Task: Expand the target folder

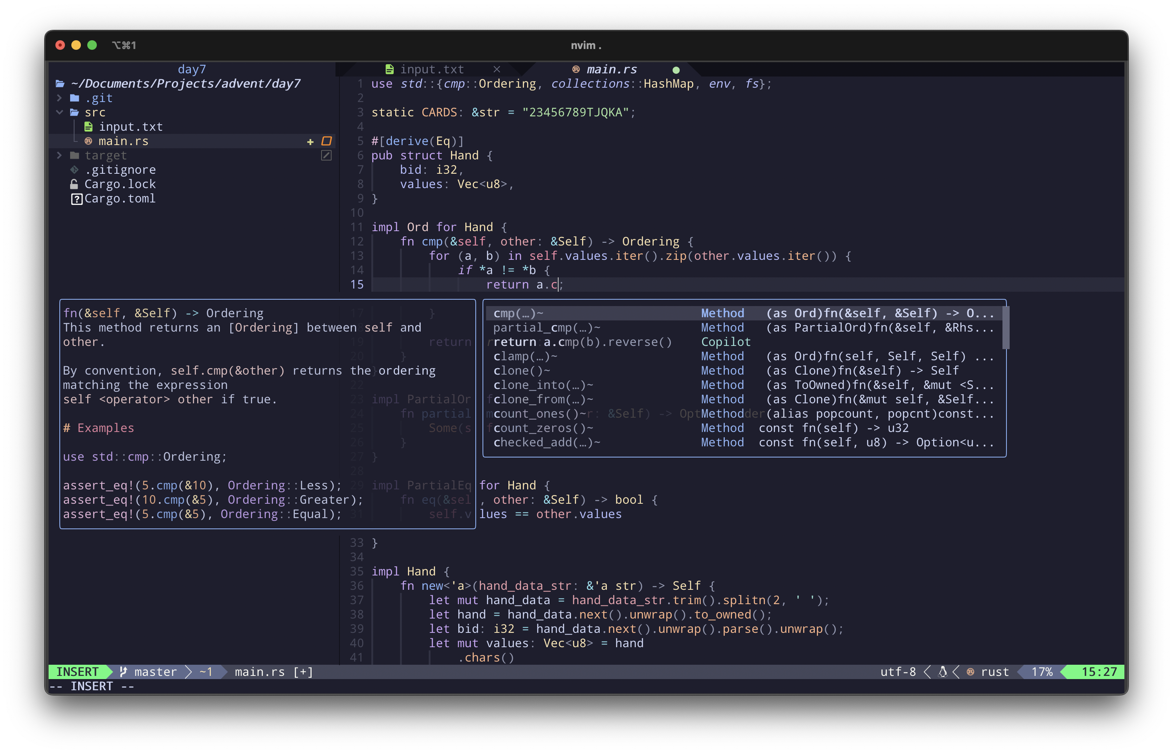Action: [x=59, y=155]
